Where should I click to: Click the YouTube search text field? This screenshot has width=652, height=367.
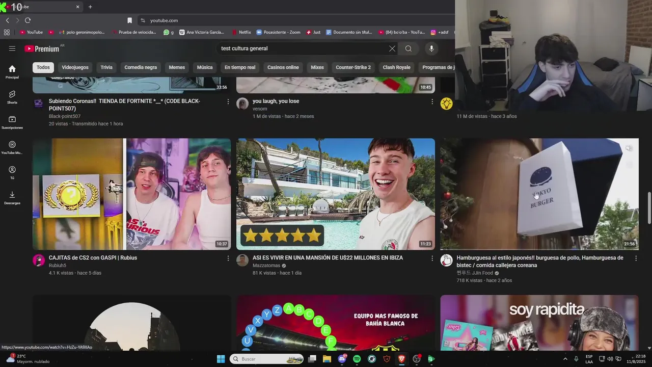tap(303, 48)
